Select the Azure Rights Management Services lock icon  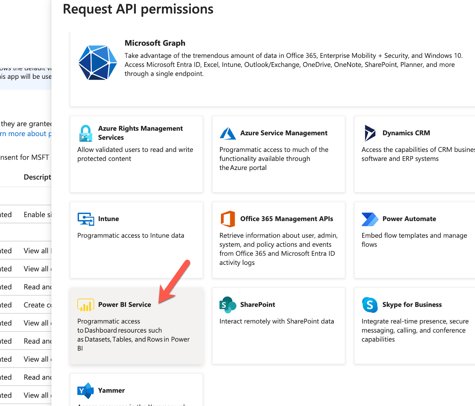tap(86, 133)
